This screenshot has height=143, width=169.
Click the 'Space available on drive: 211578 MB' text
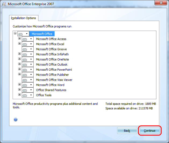click(129, 108)
